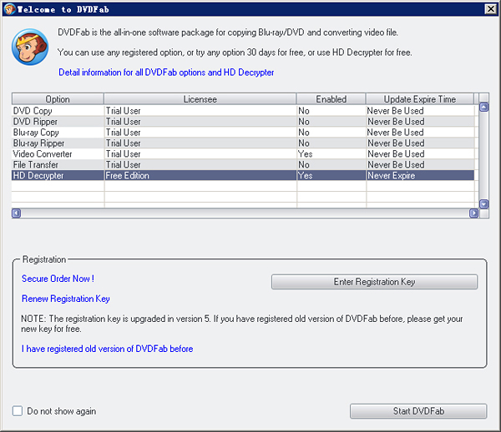Click the table's scroll left arrow

[x=17, y=213]
